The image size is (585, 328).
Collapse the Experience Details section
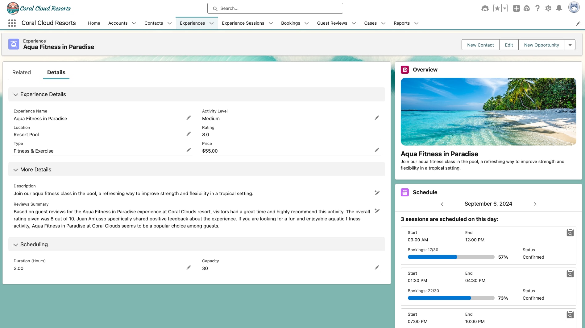16,95
